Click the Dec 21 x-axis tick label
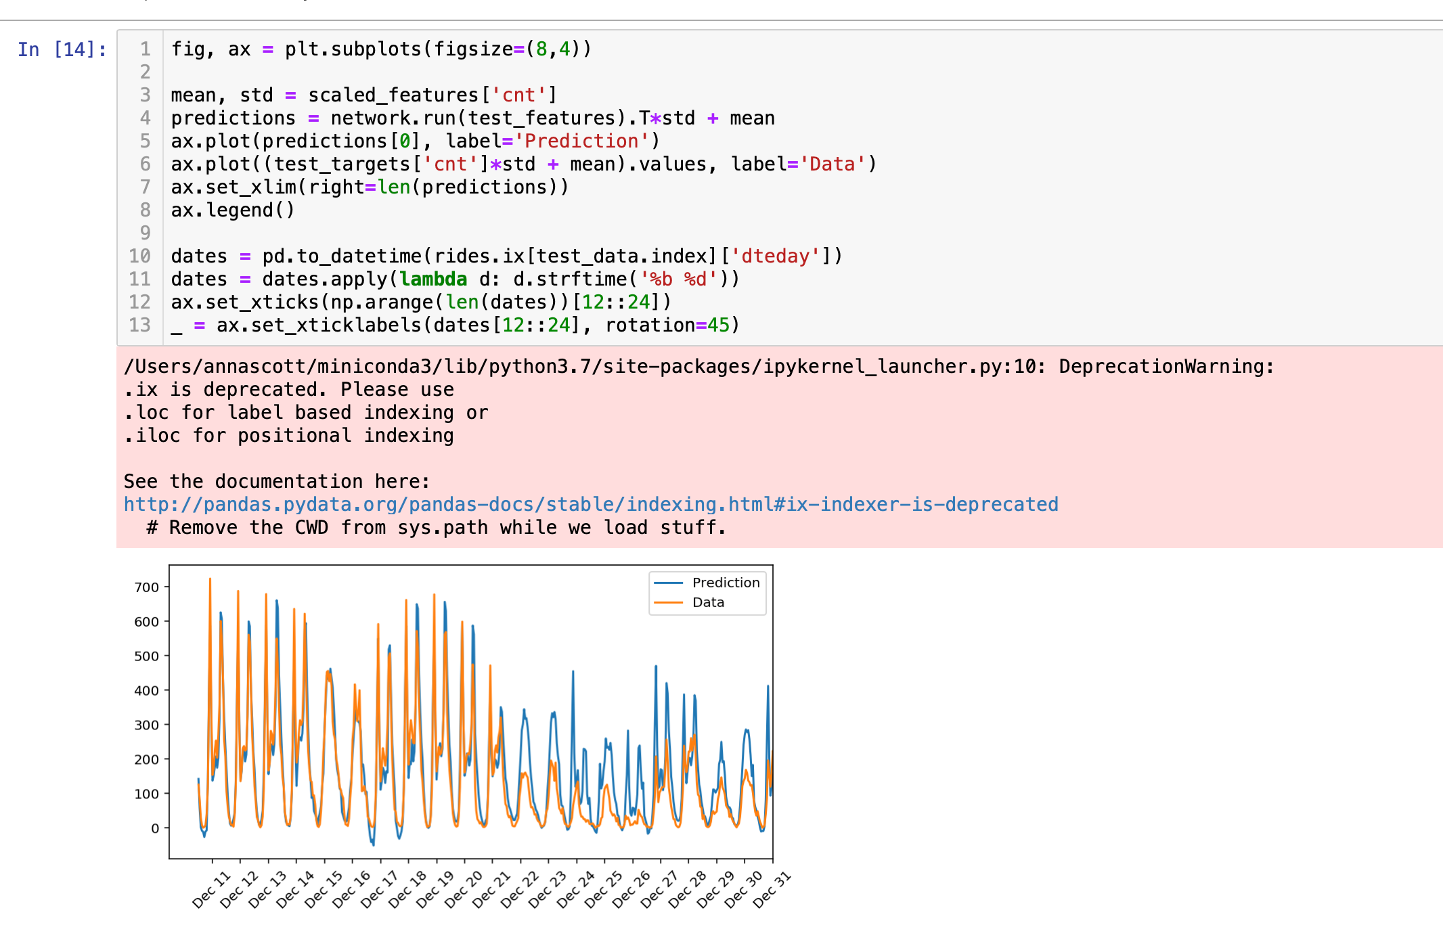This screenshot has width=1443, height=946. (x=491, y=890)
